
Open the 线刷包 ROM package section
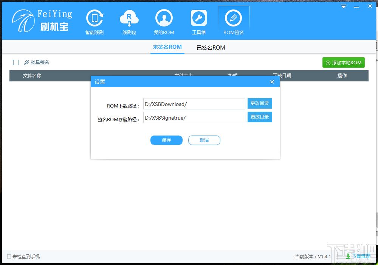pyautogui.click(x=129, y=22)
